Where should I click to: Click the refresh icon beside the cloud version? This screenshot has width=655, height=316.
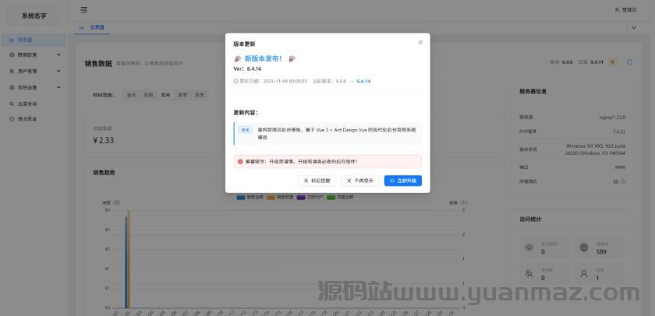[x=629, y=62]
